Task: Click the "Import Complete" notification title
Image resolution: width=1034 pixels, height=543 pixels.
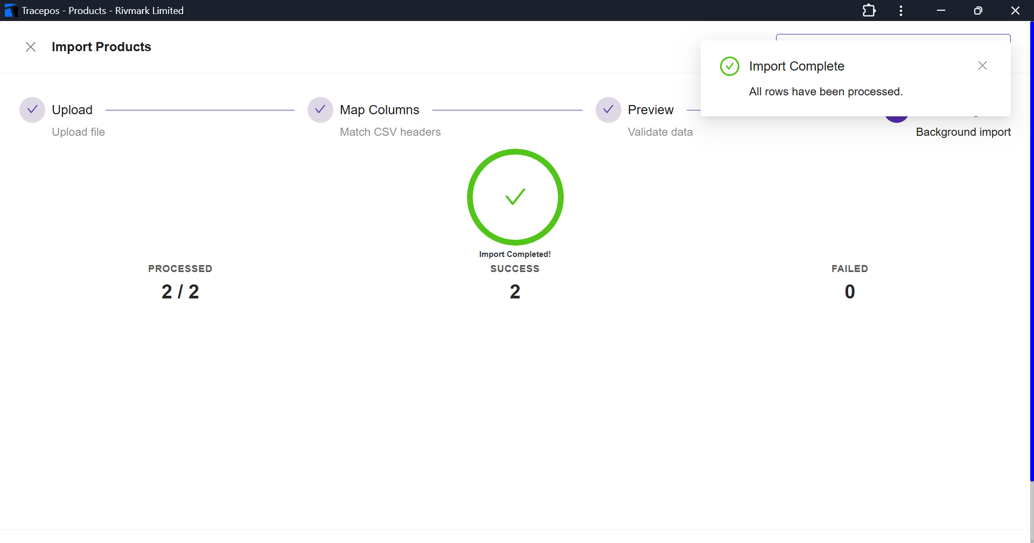Action: coord(797,66)
